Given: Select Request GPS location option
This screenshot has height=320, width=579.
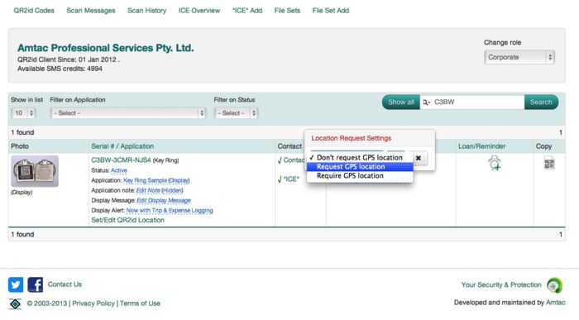Looking at the screenshot, I should [360, 167].
